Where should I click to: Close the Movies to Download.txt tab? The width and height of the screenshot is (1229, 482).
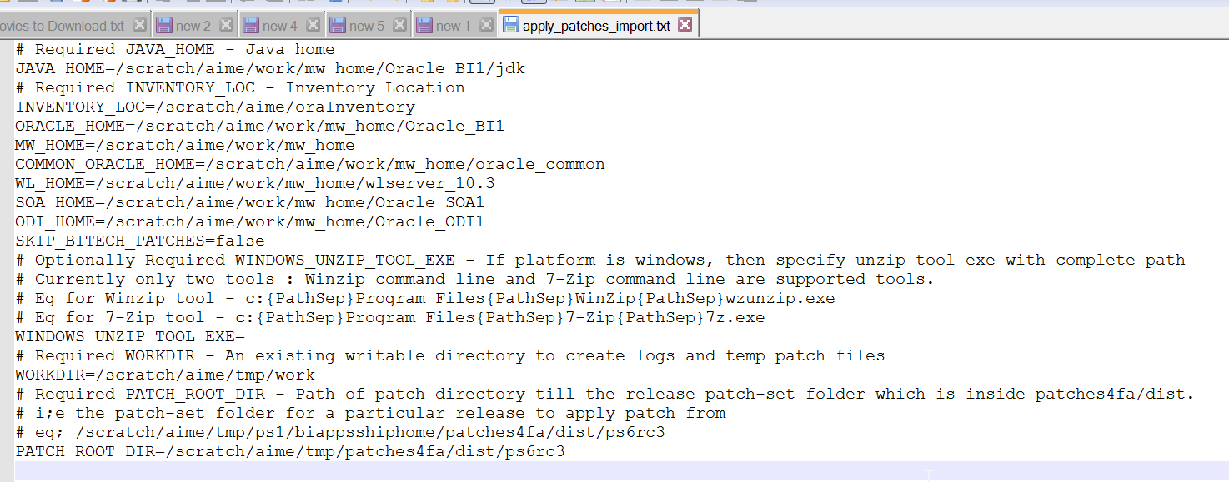[x=139, y=25]
